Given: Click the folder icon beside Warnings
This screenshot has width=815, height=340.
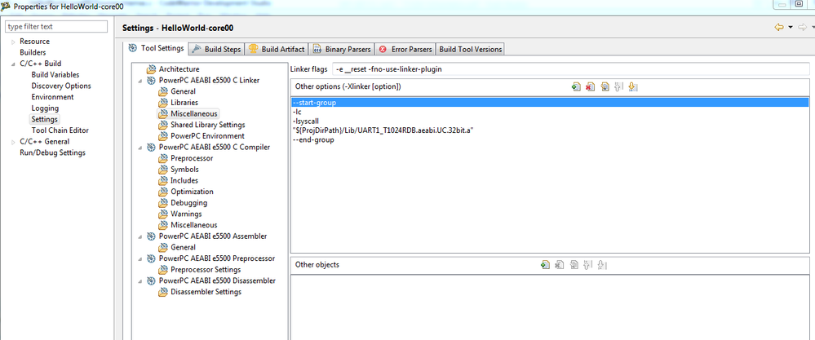Looking at the screenshot, I should 162,214.
